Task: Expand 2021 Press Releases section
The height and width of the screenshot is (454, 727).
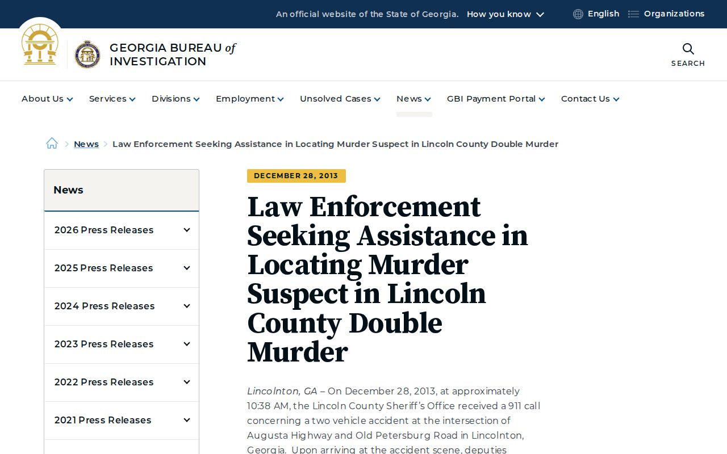Action: coord(122,421)
